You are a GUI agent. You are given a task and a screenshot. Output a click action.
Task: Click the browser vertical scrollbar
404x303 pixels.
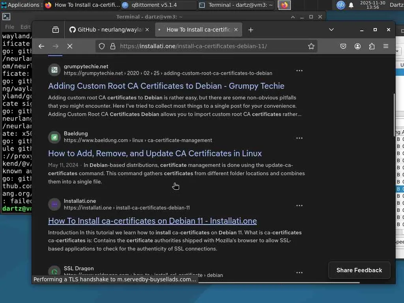point(394,114)
